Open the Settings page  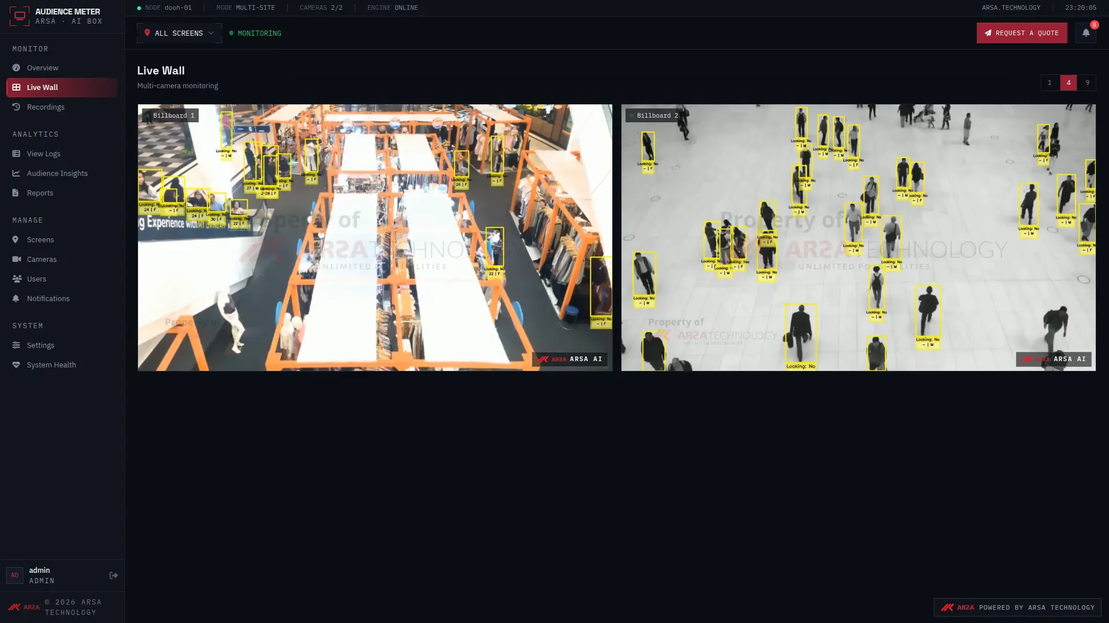(62, 345)
